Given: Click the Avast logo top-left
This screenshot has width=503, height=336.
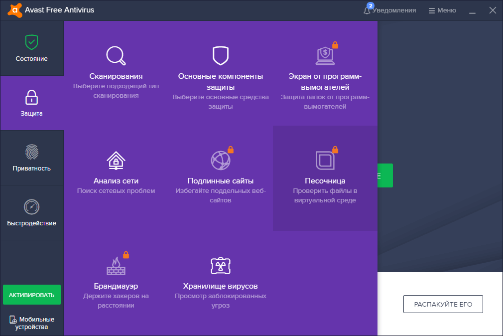Looking at the screenshot, I should pyautogui.click(x=14, y=9).
